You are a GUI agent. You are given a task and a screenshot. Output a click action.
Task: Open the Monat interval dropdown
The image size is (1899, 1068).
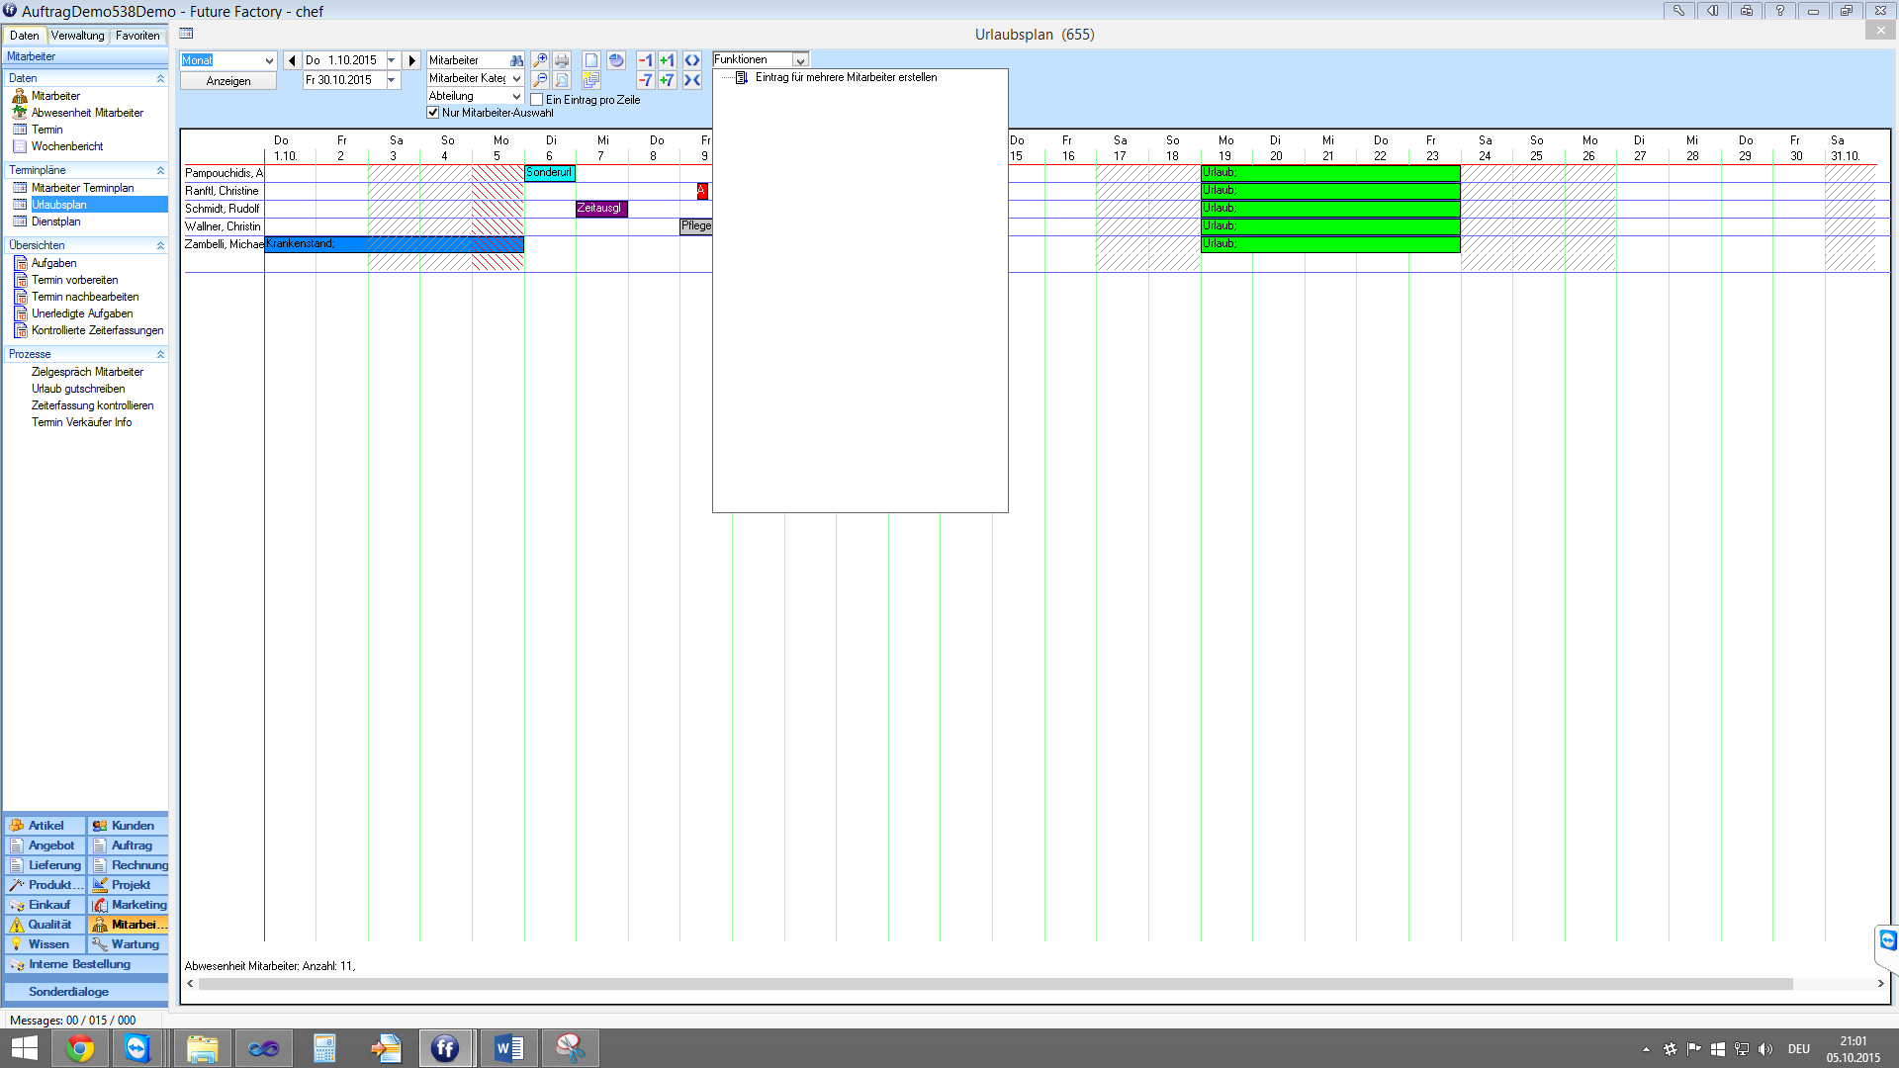pyautogui.click(x=270, y=60)
